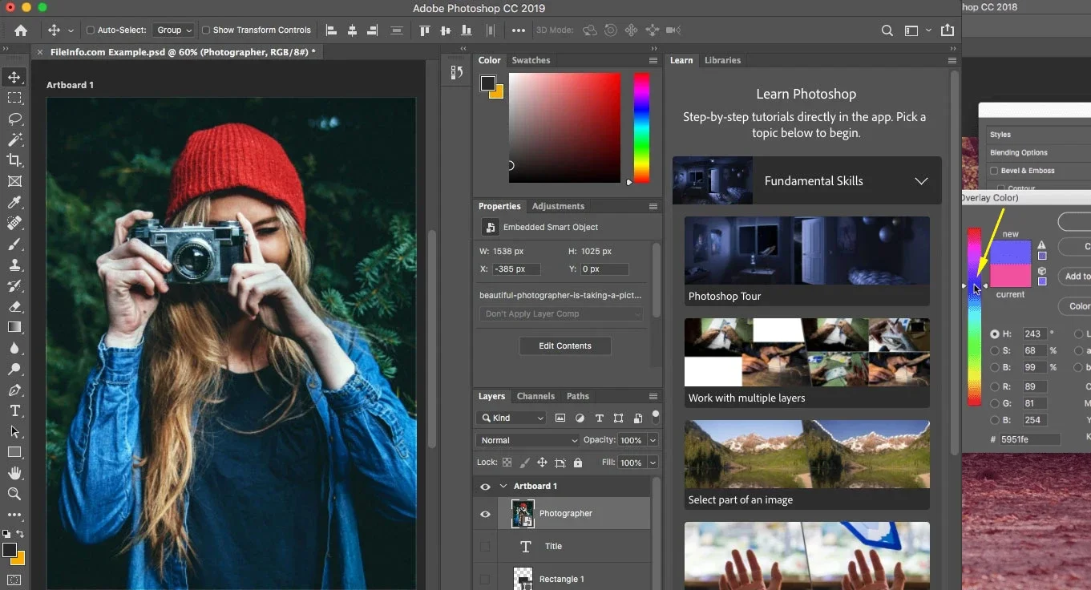
Task: Select the Zoom tool in toolbar
Action: (x=14, y=494)
